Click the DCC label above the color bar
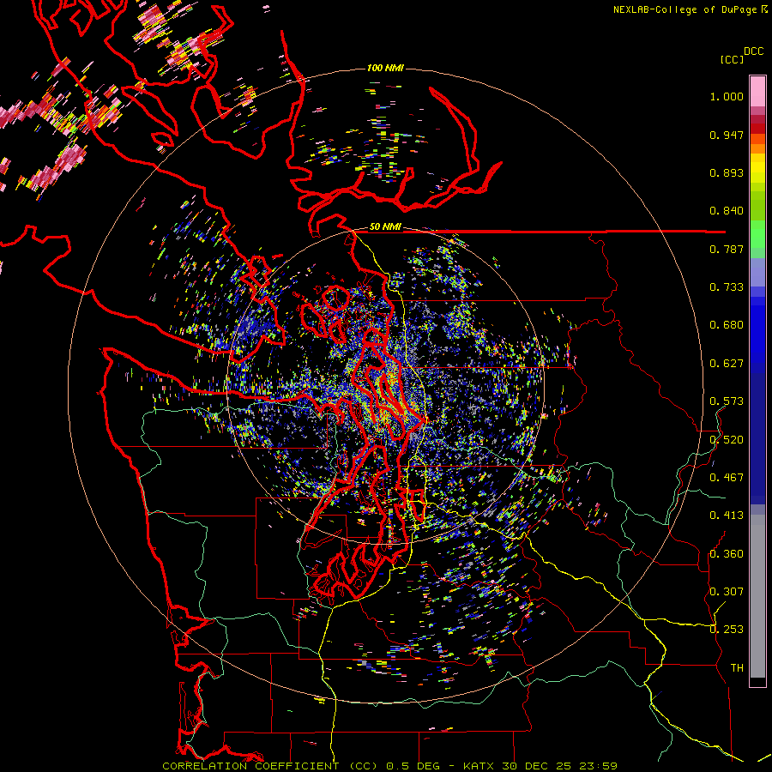The image size is (772, 772). [753, 51]
